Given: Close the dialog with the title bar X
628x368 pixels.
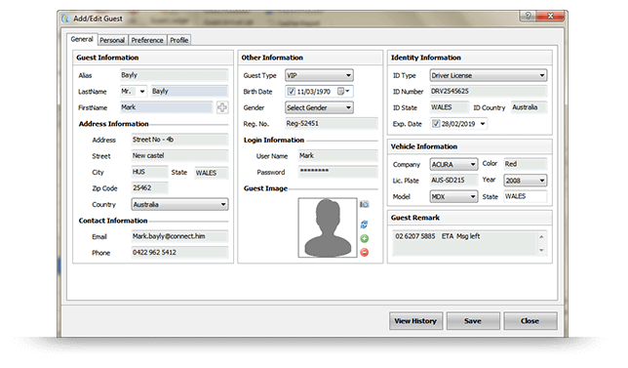Looking at the screenshot, I should point(550,16).
